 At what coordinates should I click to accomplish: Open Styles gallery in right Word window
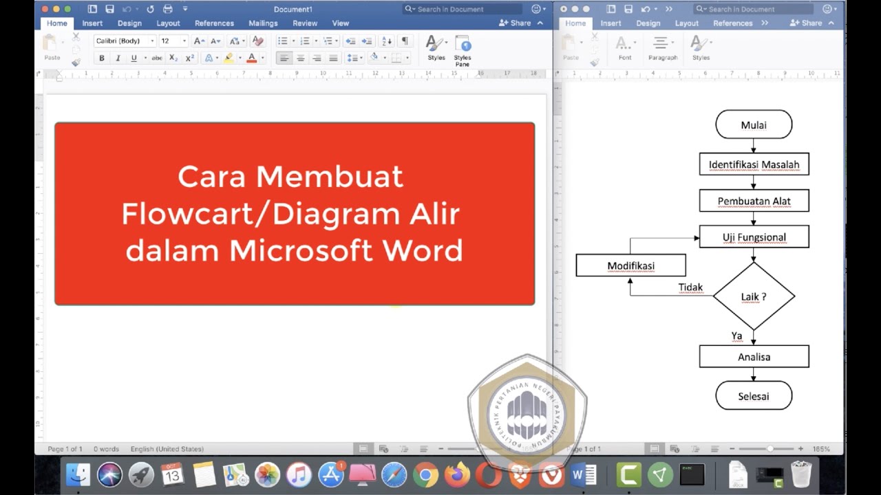[701, 48]
